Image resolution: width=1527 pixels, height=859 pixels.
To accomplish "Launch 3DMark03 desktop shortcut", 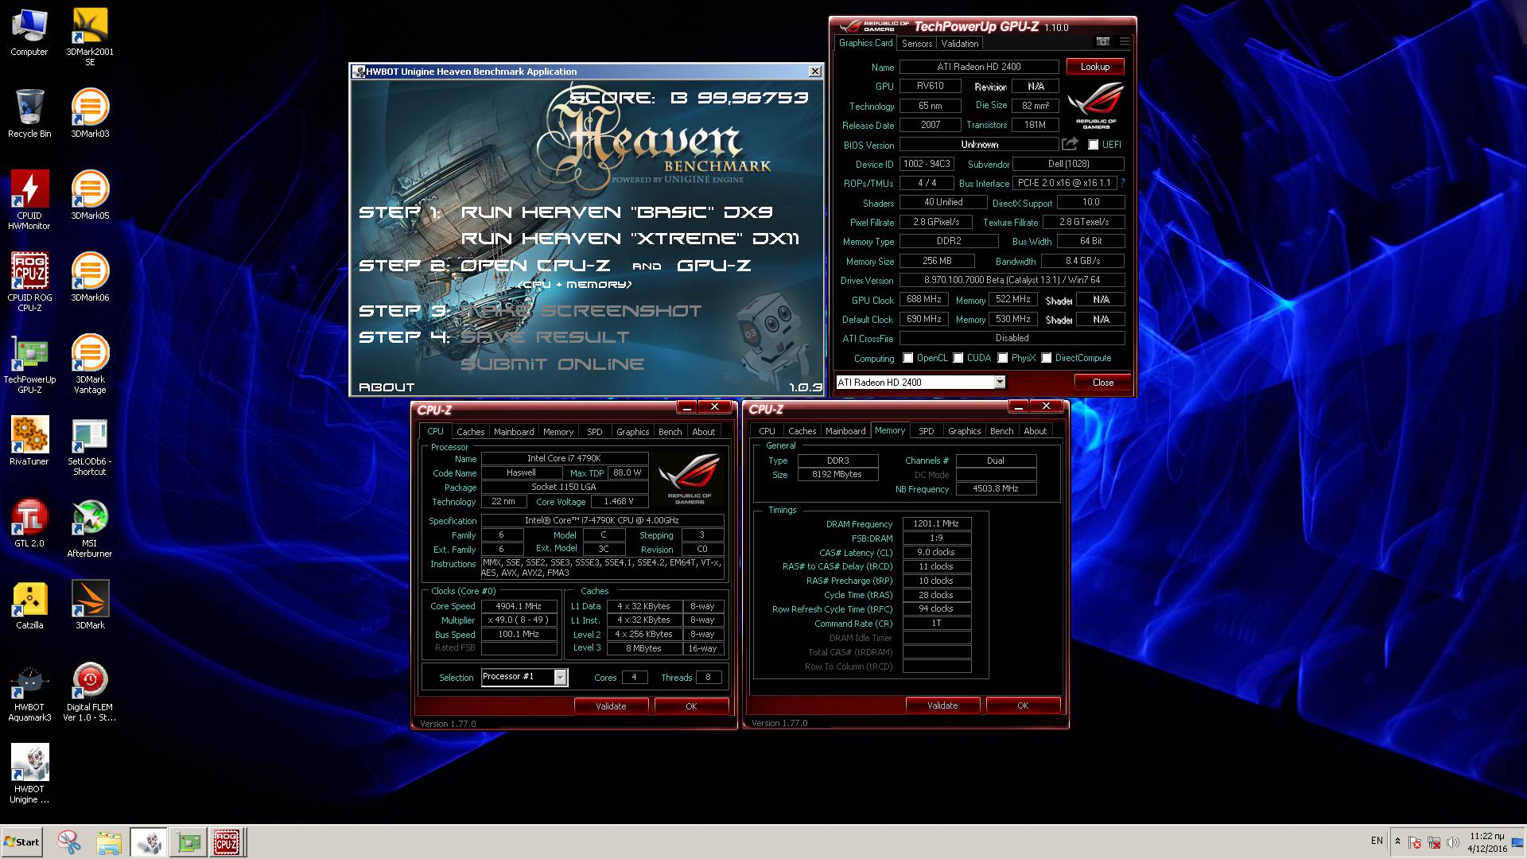I will coord(90,114).
